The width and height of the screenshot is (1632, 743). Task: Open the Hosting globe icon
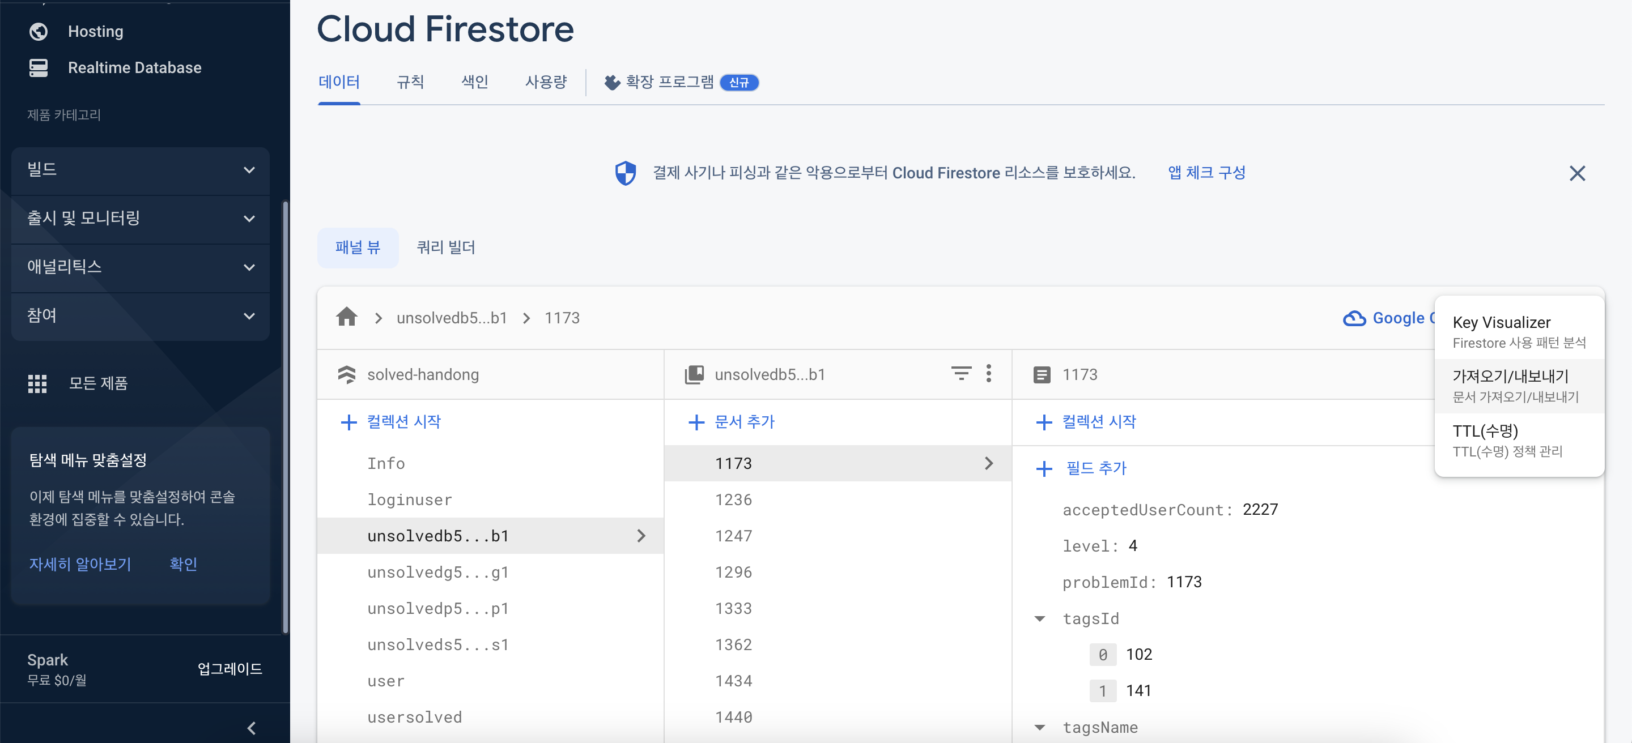pos(39,32)
